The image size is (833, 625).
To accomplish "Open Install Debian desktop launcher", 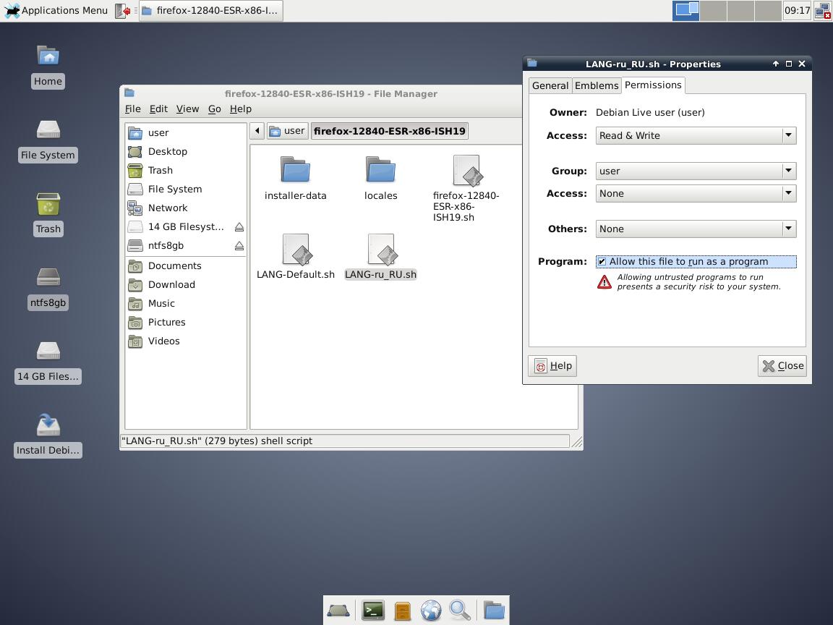I will tap(48, 427).
